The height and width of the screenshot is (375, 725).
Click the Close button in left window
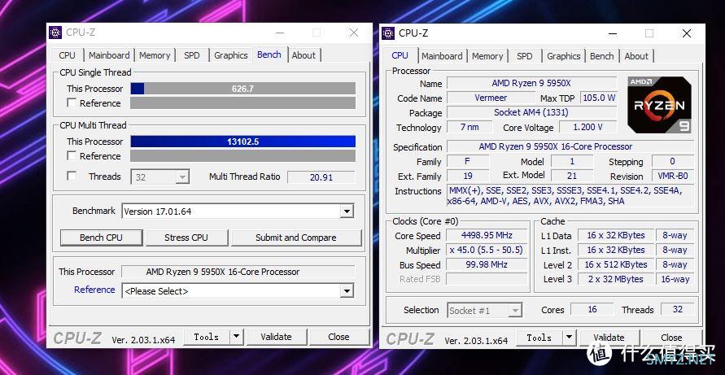[339, 337]
